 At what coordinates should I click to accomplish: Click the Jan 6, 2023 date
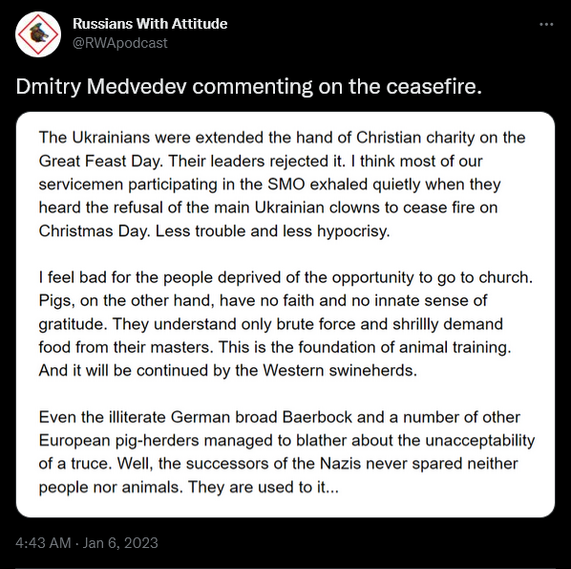[x=120, y=543]
